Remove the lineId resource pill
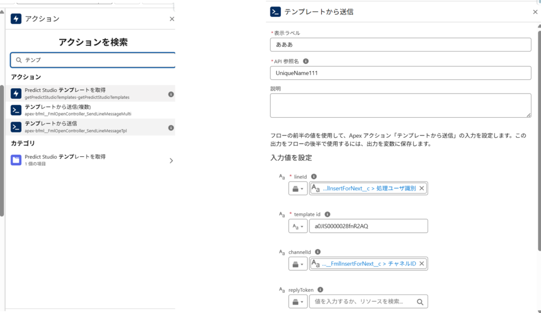This screenshot has width=541, height=313. [422, 188]
